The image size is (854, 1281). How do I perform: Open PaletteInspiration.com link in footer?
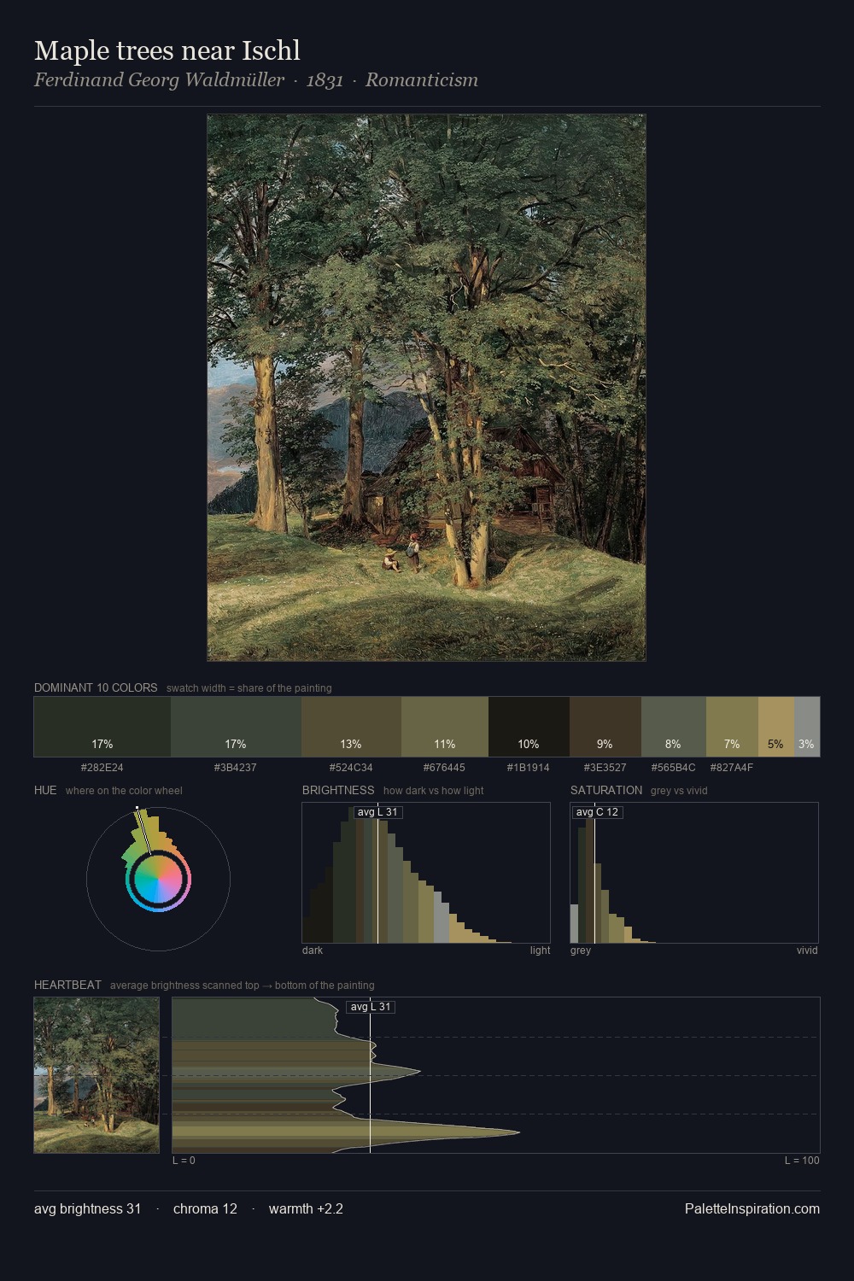(x=752, y=1209)
